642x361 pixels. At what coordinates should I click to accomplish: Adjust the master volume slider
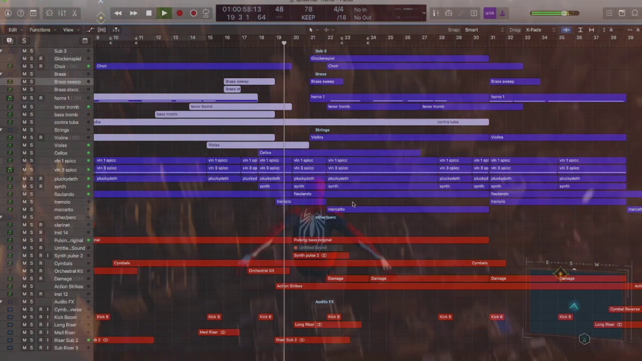point(554,13)
